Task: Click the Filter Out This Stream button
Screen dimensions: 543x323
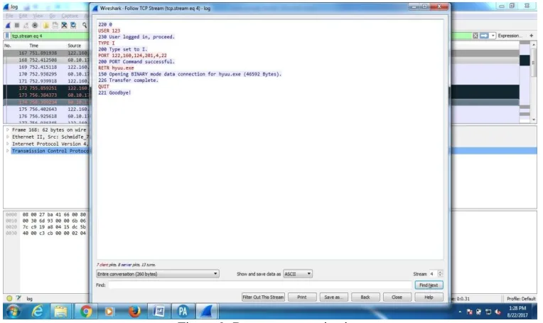Action: [263, 297]
